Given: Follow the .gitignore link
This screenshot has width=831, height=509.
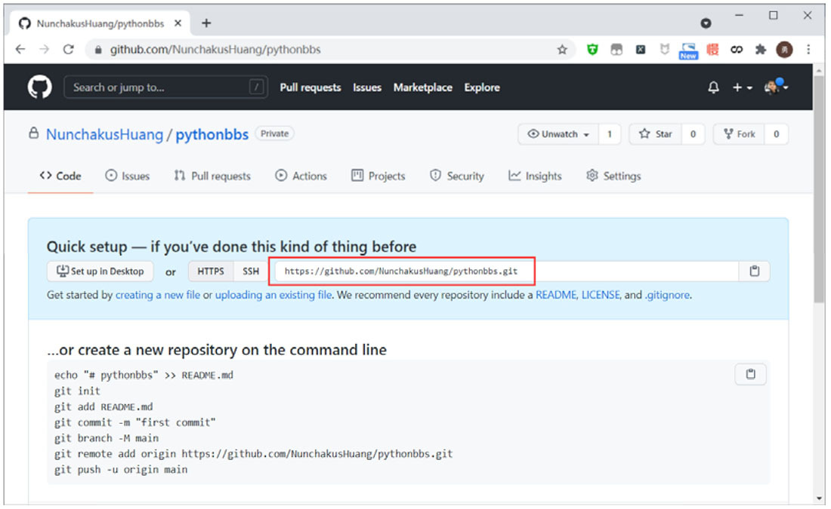Looking at the screenshot, I should [x=667, y=296].
